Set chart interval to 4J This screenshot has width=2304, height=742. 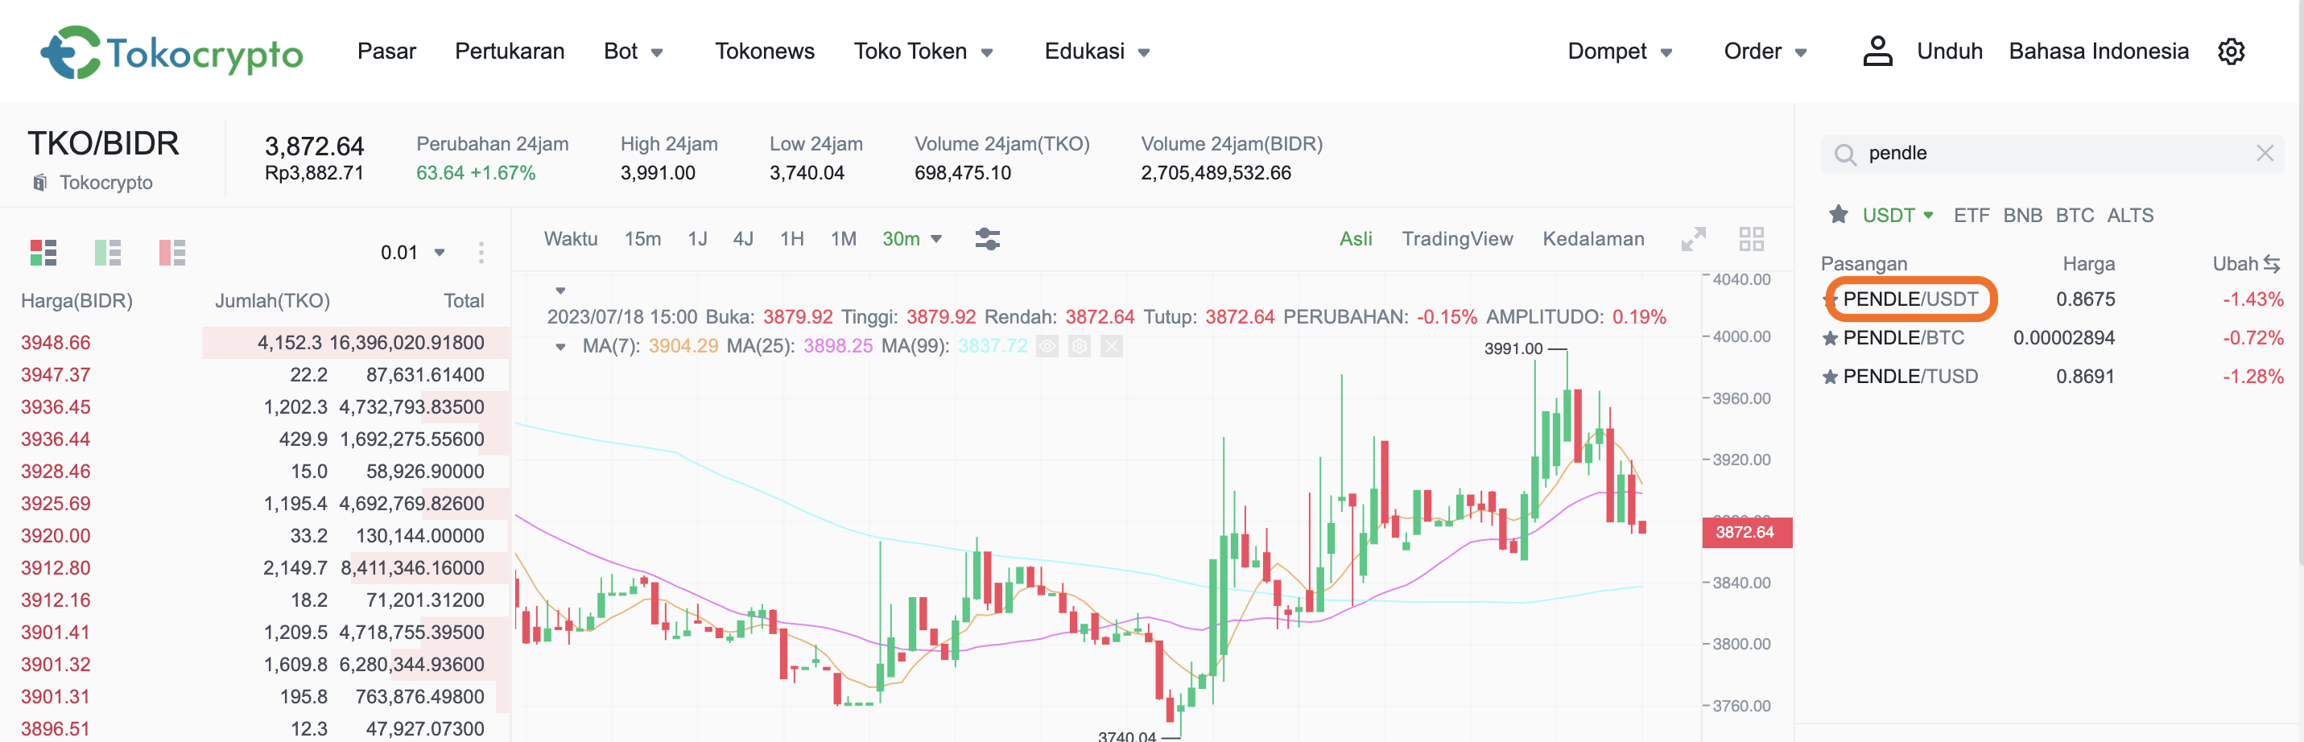(742, 239)
